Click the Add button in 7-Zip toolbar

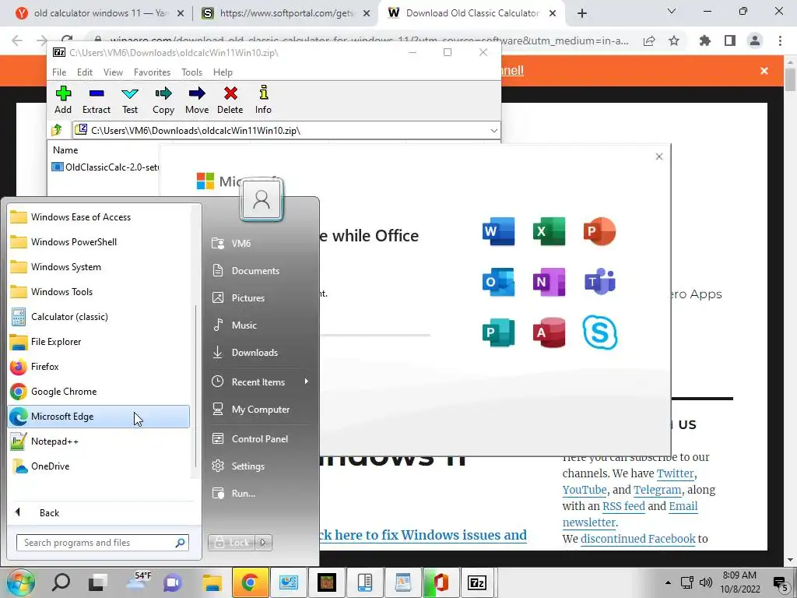(63, 100)
